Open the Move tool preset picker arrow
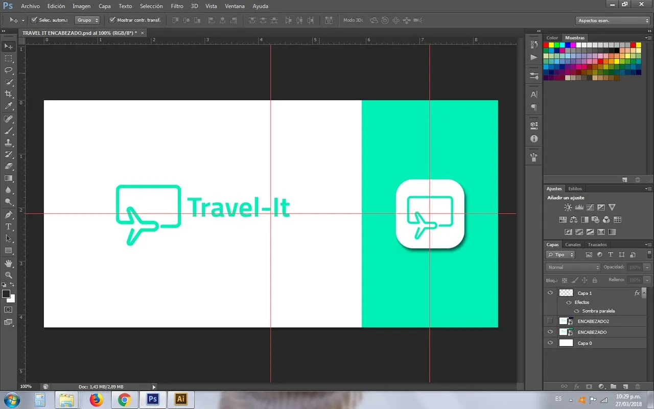The width and height of the screenshot is (654, 409). tap(23, 20)
